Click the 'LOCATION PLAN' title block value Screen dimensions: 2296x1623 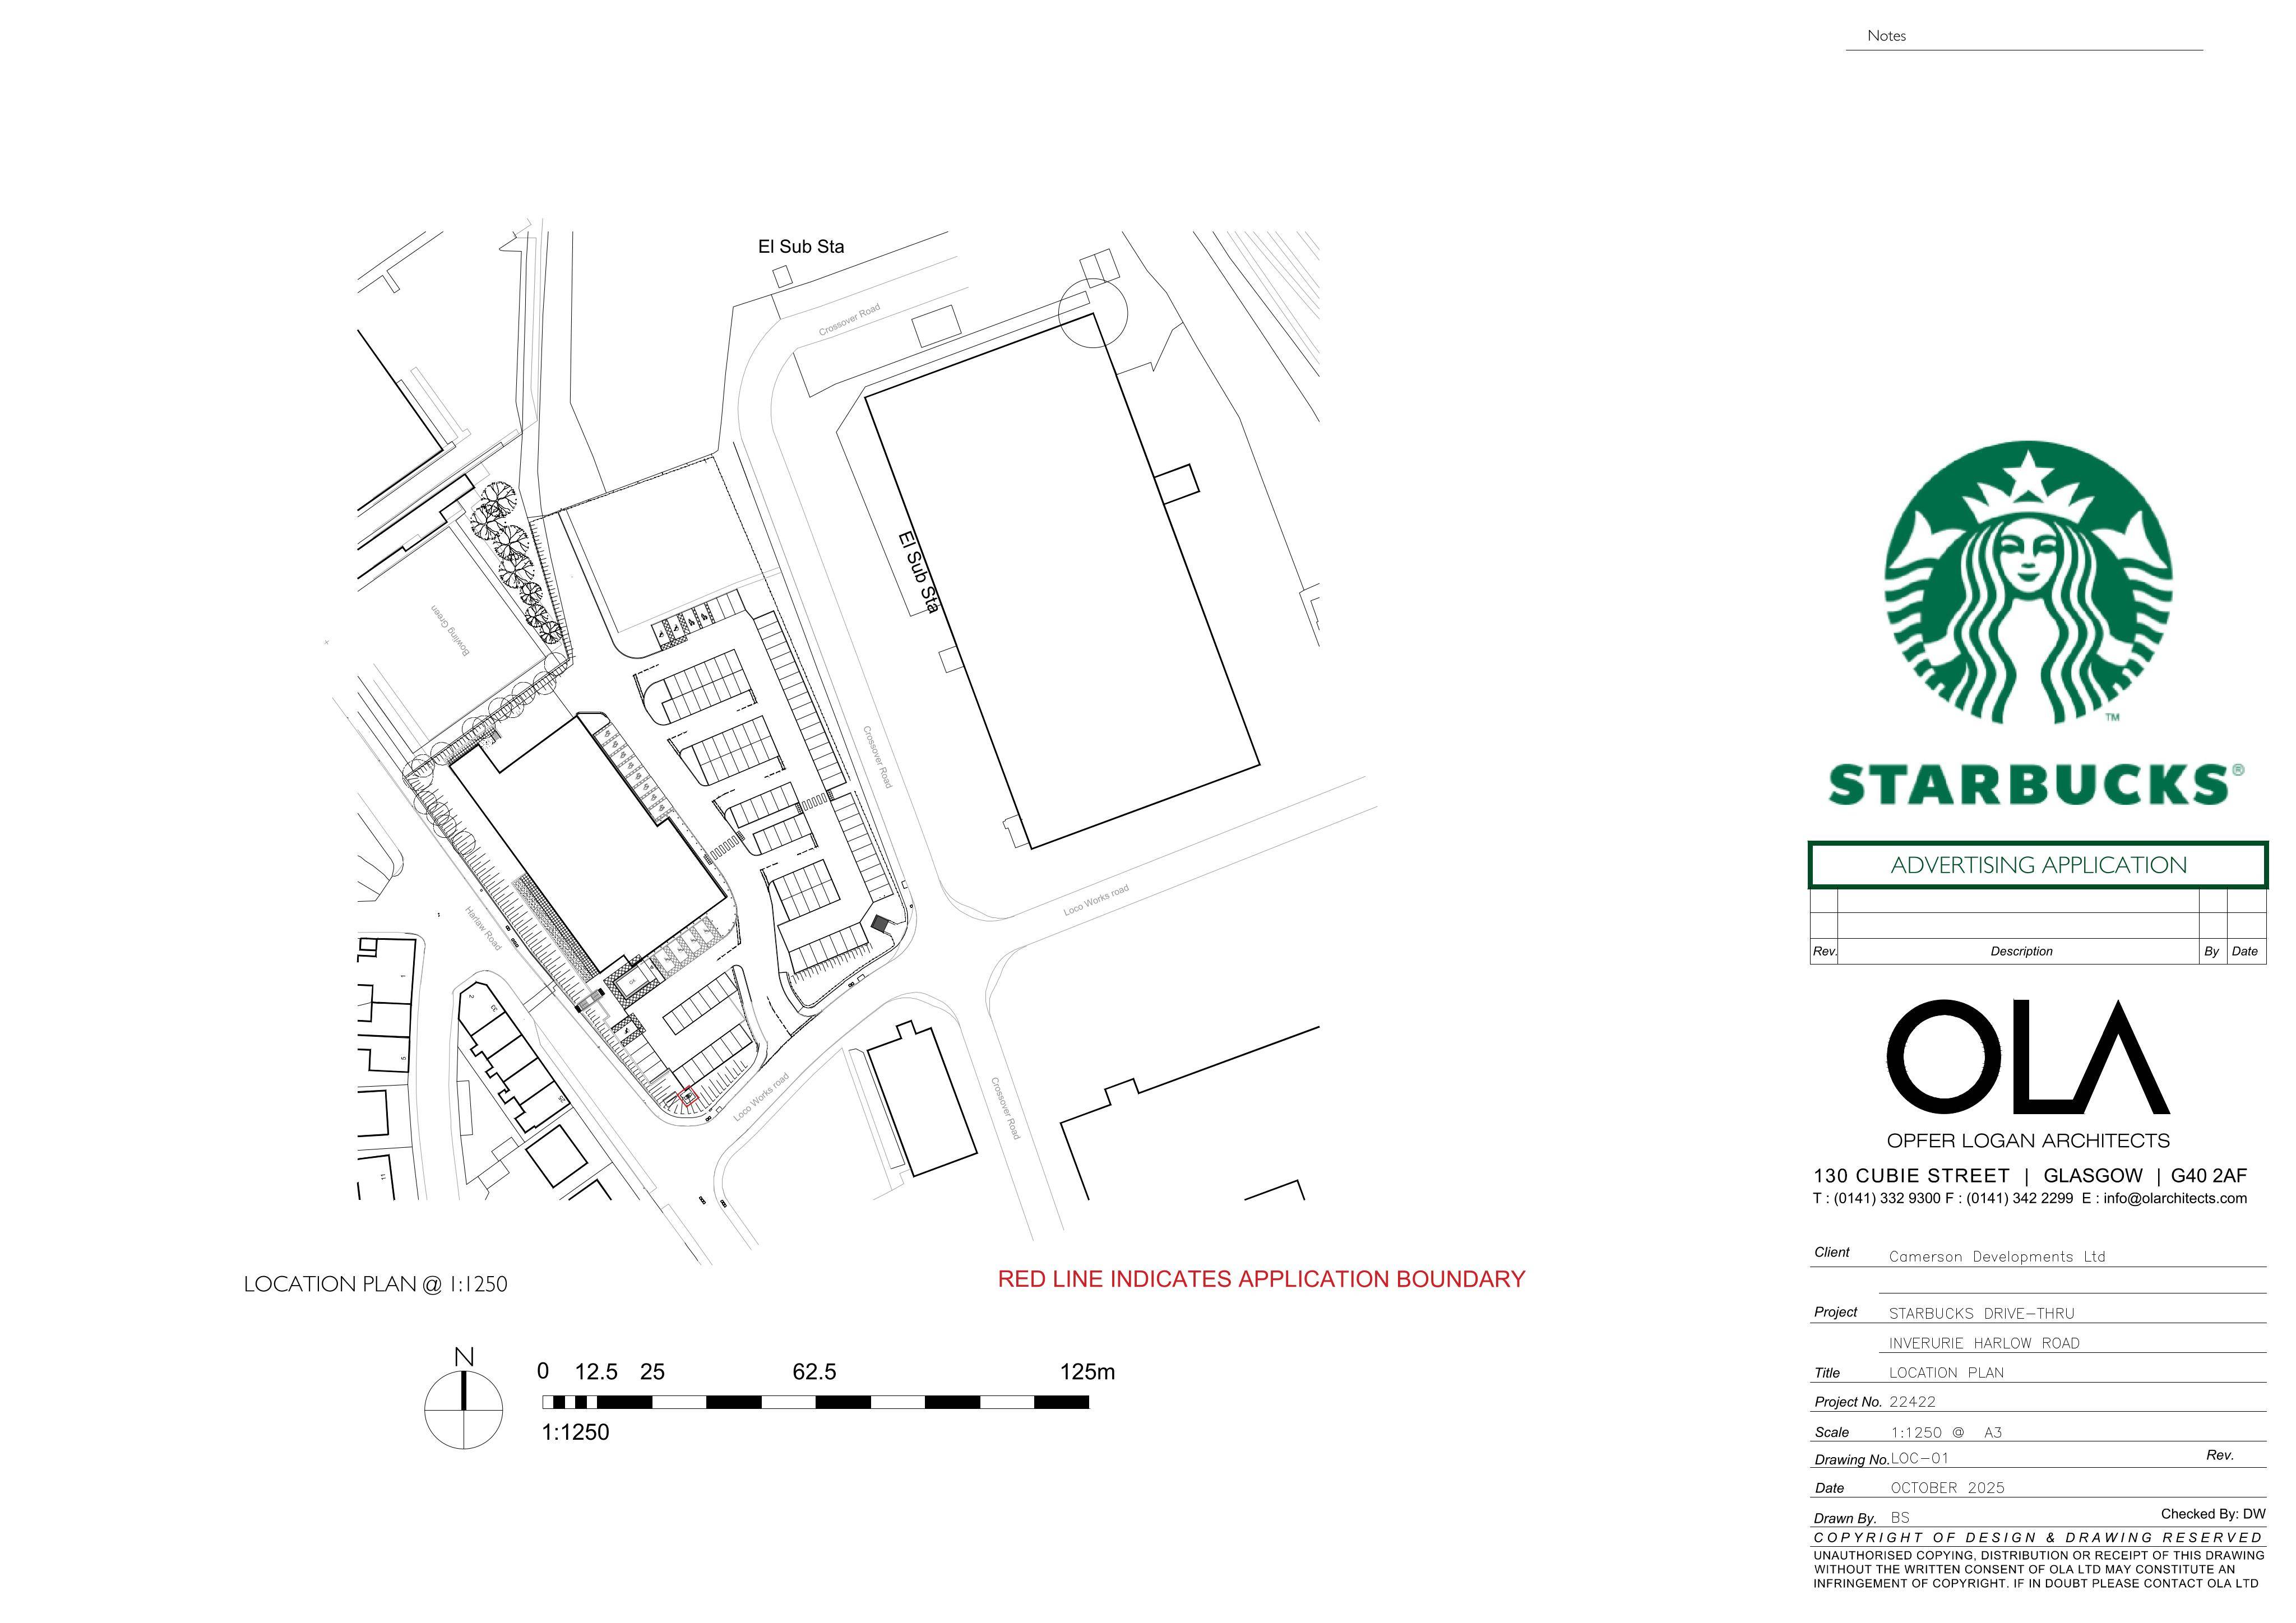point(1946,1373)
